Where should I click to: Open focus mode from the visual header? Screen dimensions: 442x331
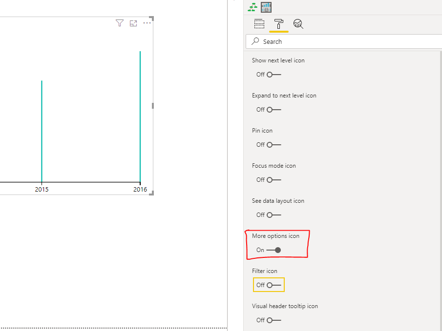tap(133, 23)
